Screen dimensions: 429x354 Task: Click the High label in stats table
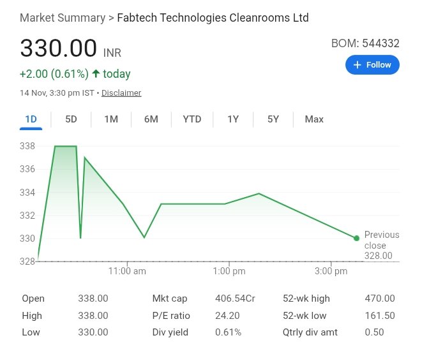[x=32, y=316]
